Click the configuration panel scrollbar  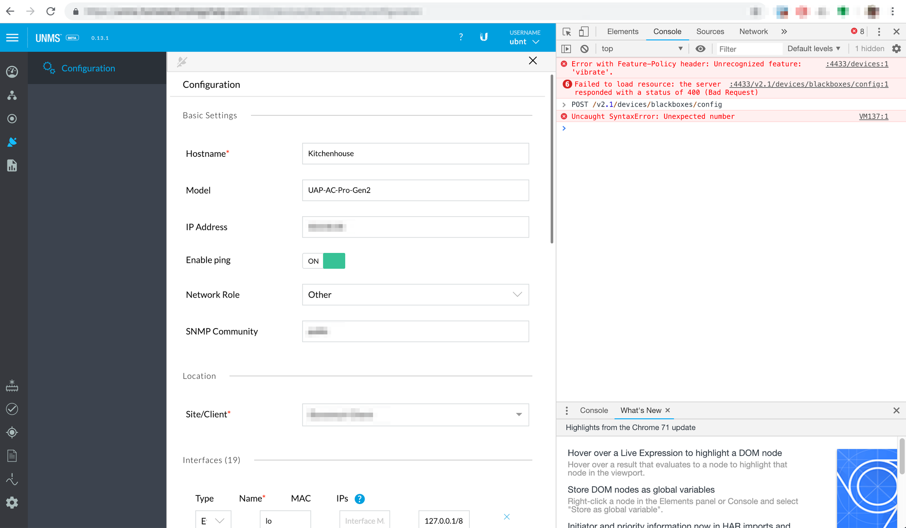tap(552, 159)
